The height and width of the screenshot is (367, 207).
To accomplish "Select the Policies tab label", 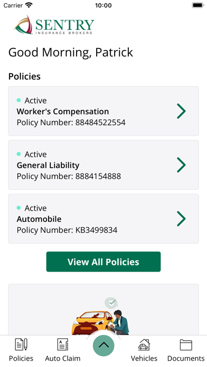I will 21,359.
